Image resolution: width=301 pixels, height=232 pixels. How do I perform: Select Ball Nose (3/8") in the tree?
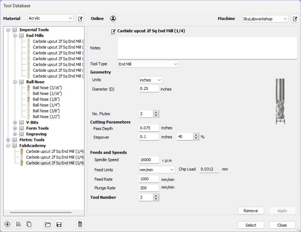pyautogui.click(x=46, y=111)
